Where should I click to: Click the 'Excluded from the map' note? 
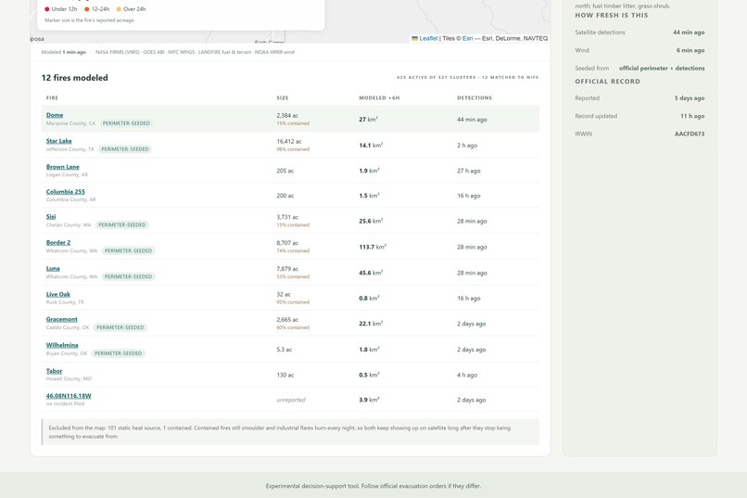point(291,432)
